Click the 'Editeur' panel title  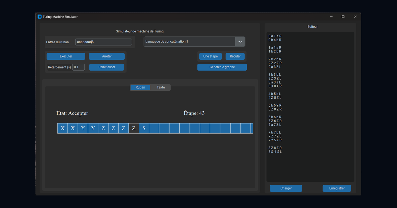312,27
